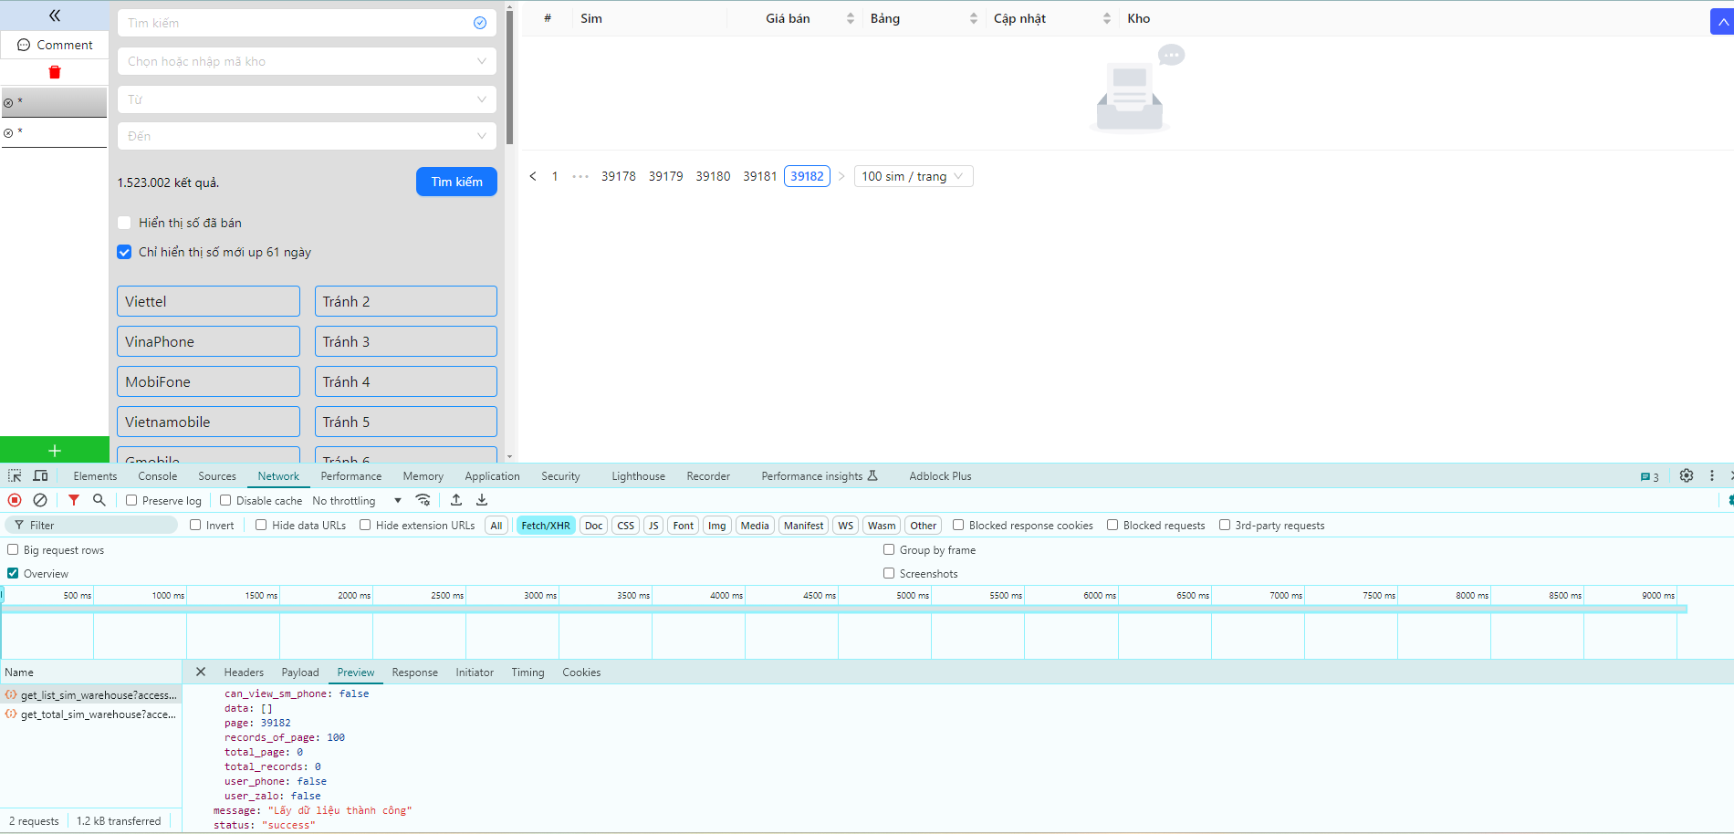
Task: Switch to the Console tab
Action: (x=158, y=475)
